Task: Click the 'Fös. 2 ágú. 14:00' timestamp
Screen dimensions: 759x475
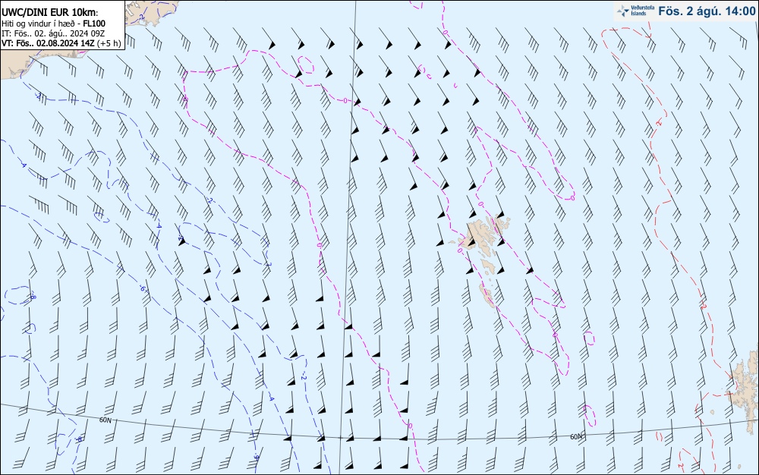Action: (707, 11)
